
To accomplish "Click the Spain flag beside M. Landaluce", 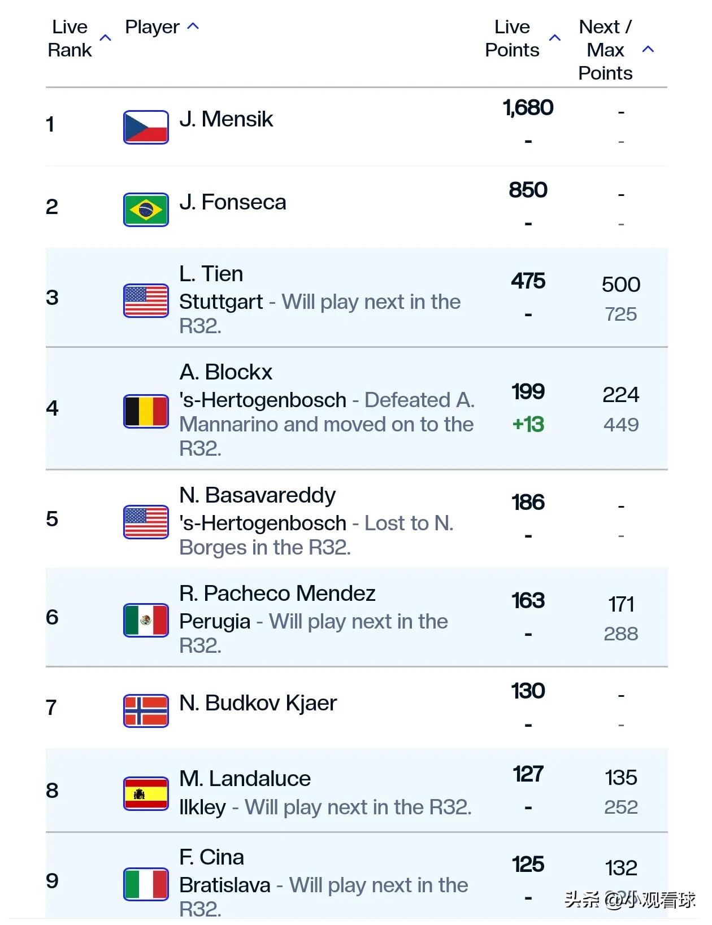I will click(146, 793).
